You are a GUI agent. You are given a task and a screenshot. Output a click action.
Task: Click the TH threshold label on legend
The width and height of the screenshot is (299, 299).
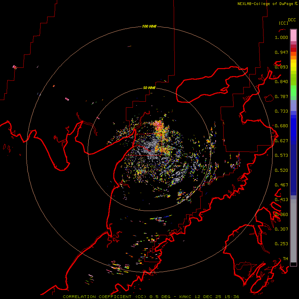285,259
